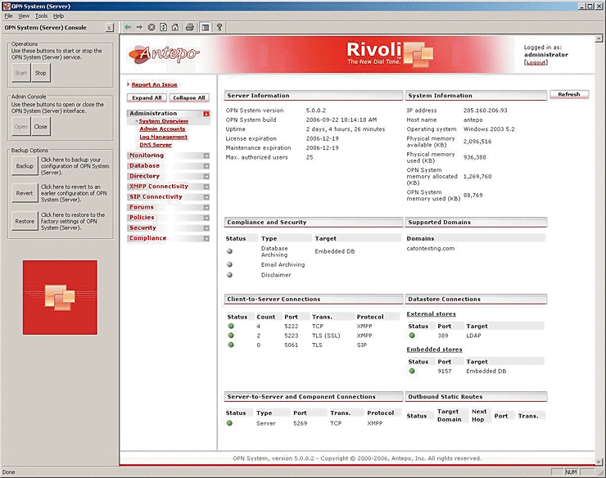The height and width of the screenshot is (478, 606).
Task: Click the Print toolbar icon
Action: pyautogui.click(x=190, y=27)
